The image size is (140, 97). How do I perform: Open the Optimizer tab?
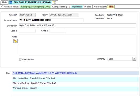[77, 7]
